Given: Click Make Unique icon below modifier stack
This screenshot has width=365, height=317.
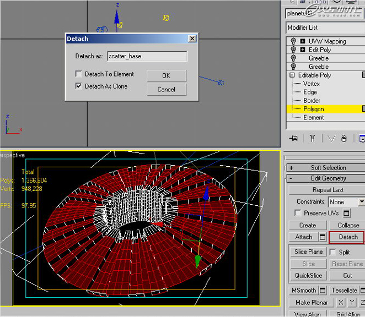Looking at the screenshot, I should point(331,139).
